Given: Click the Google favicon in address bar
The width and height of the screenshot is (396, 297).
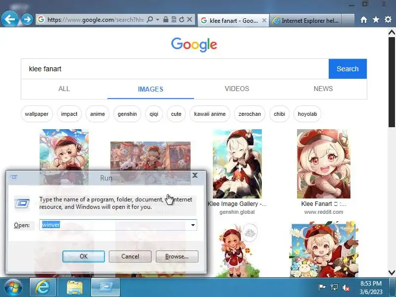Looking at the screenshot, I should coord(41,19).
